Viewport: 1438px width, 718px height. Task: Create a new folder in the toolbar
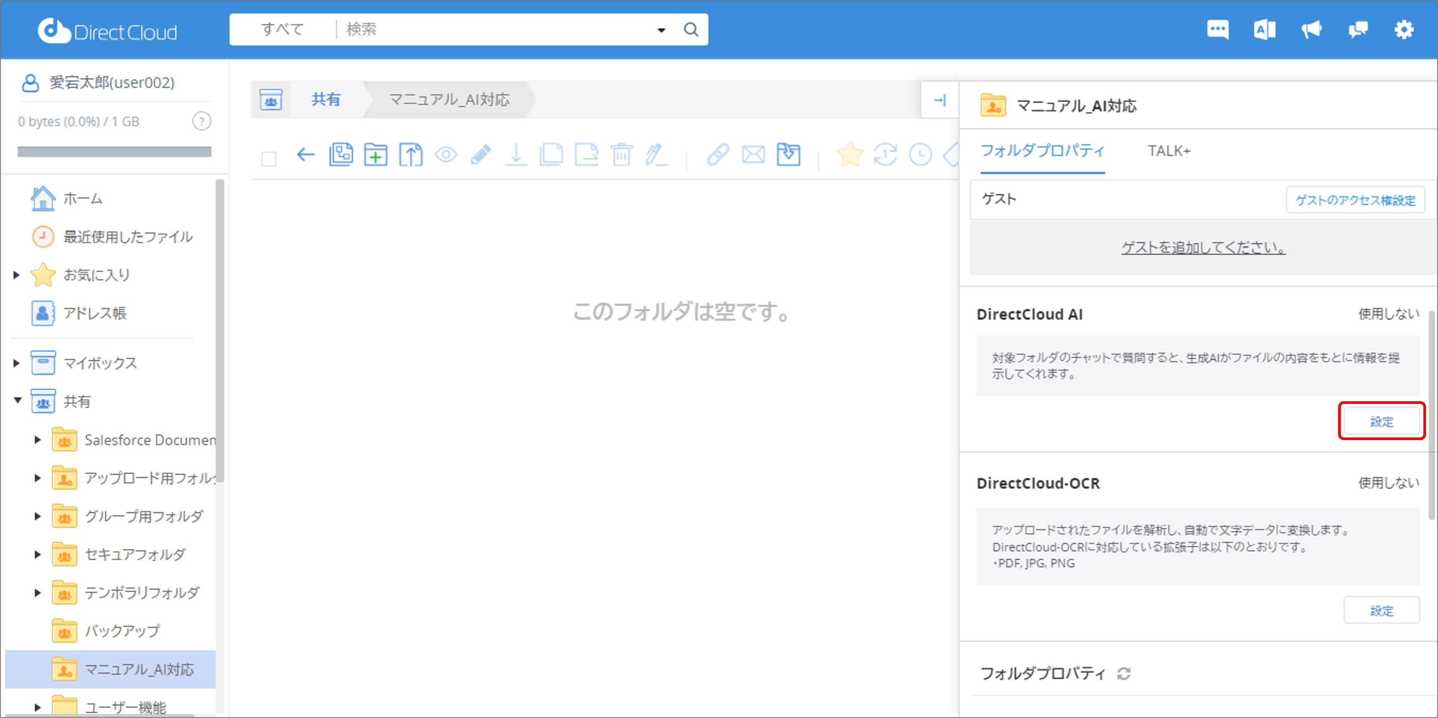[376, 155]
